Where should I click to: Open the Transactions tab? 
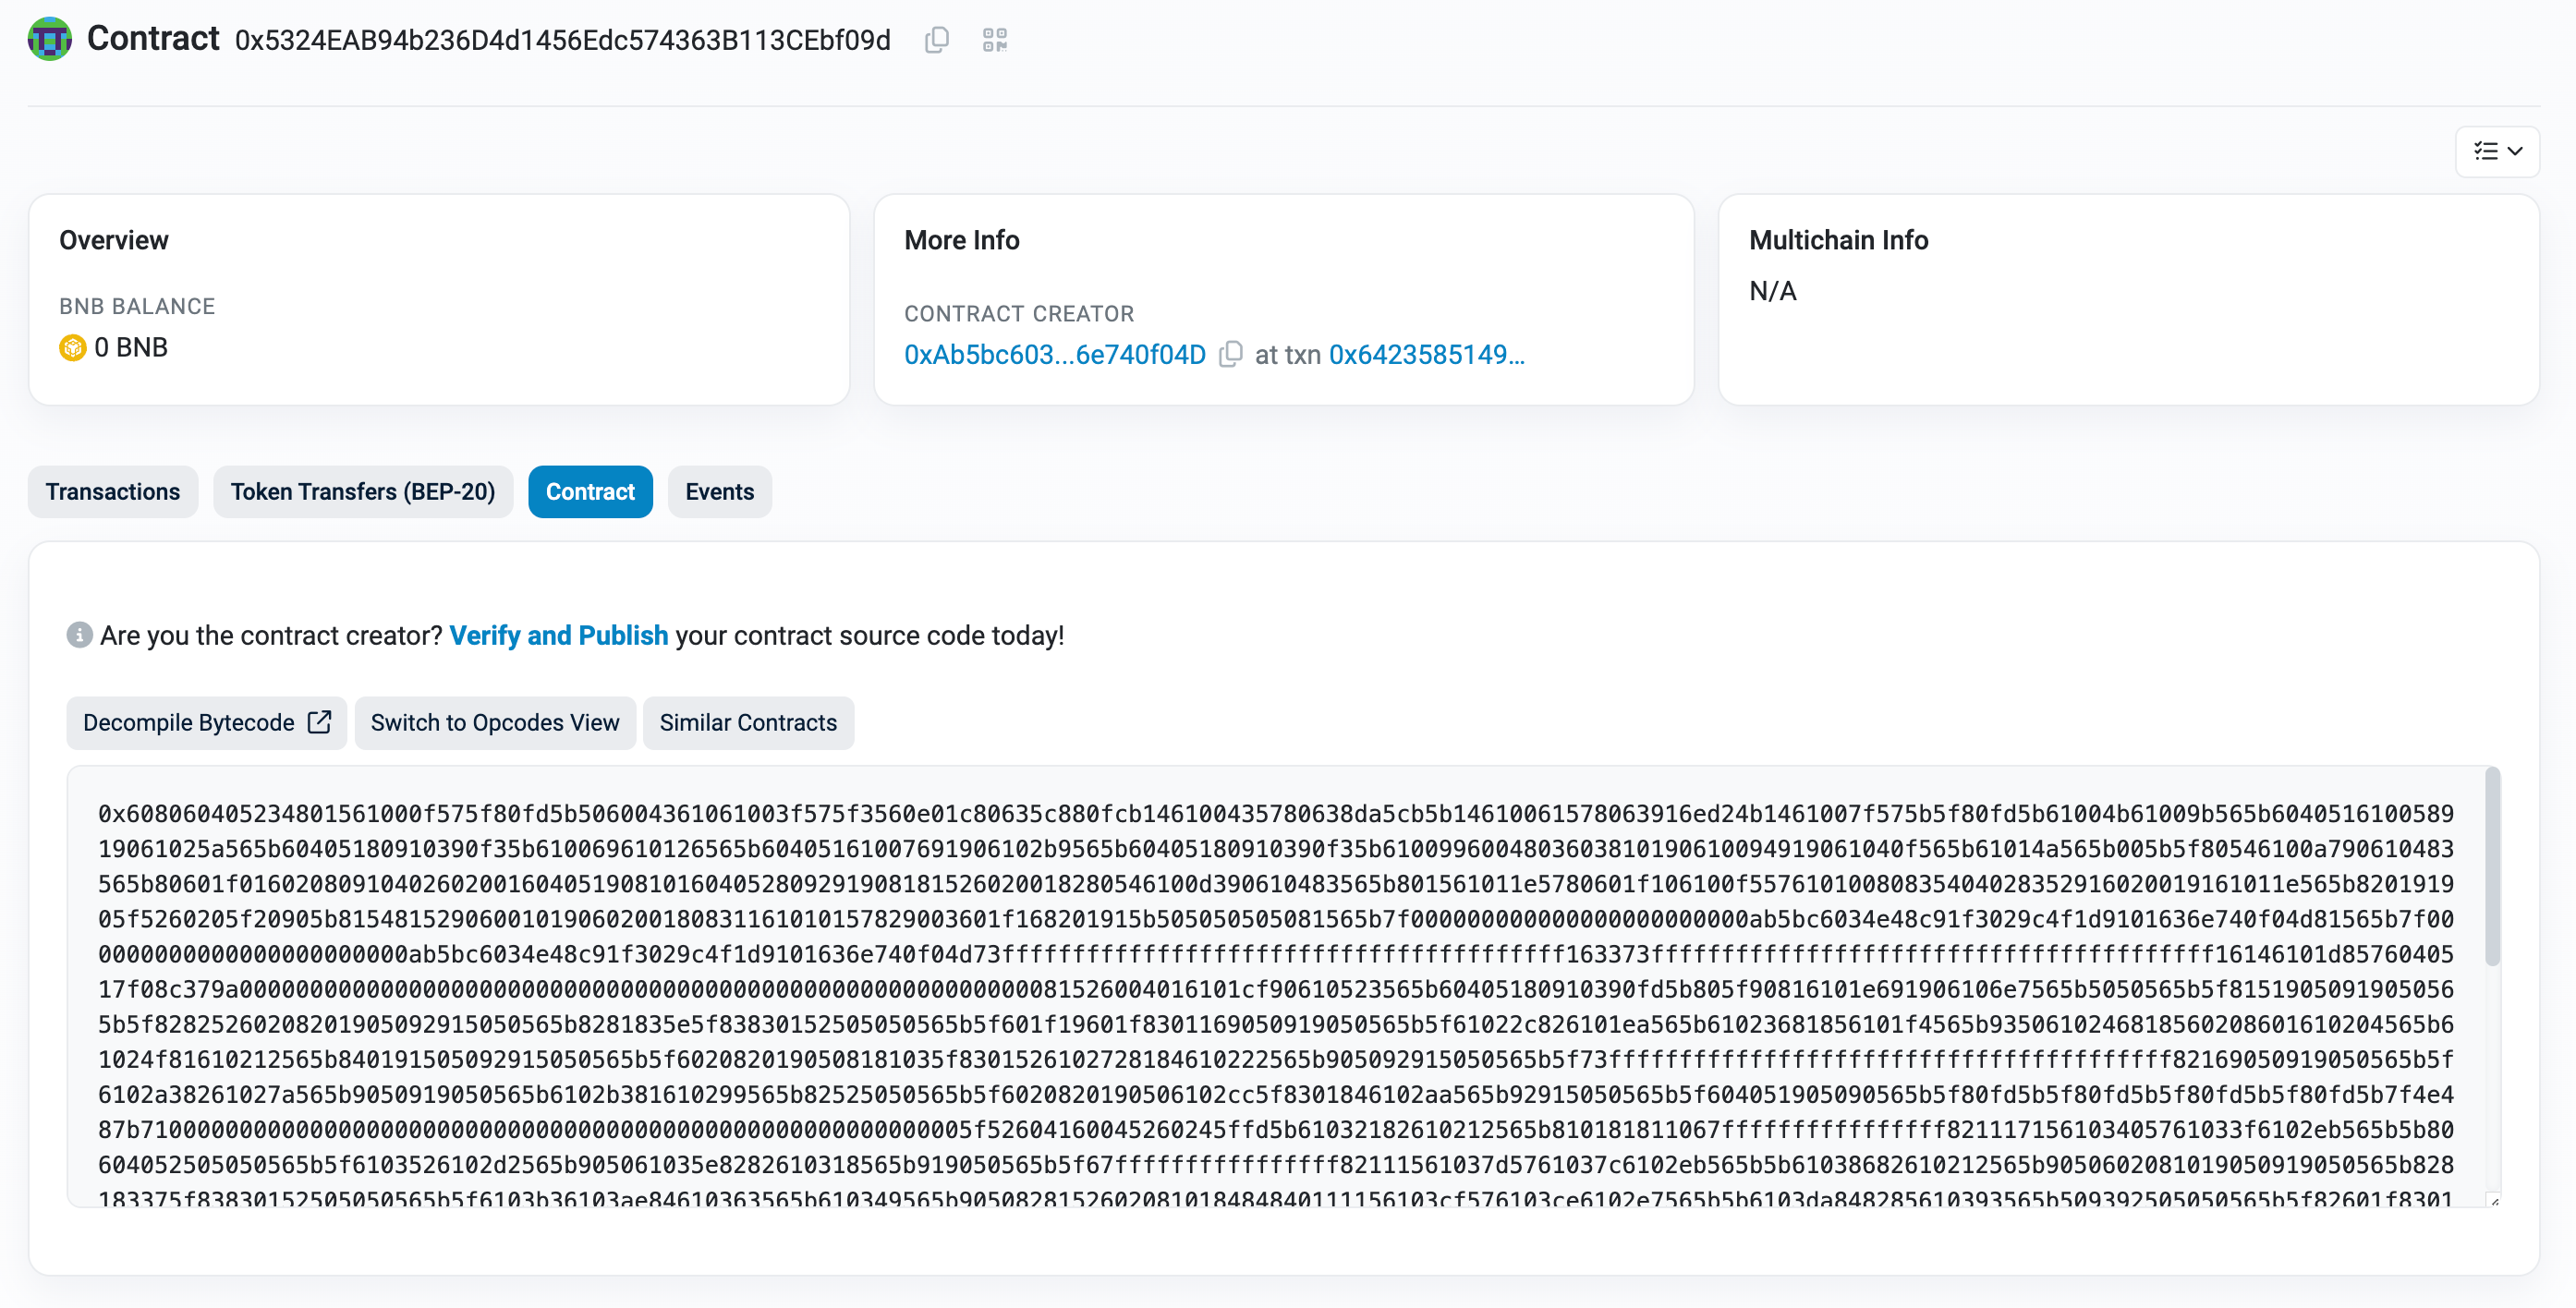point(113,491)
